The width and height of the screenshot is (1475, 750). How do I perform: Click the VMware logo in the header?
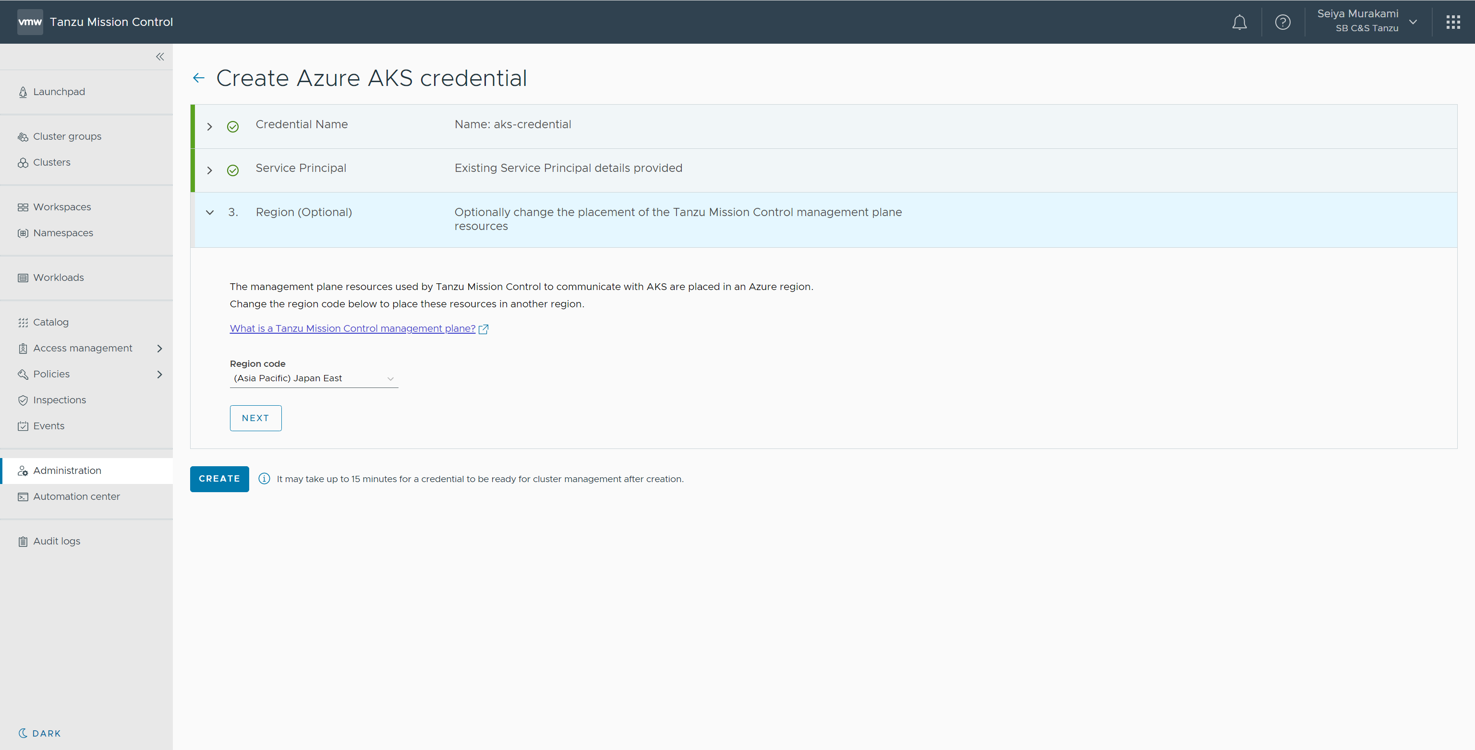[30, 23]
